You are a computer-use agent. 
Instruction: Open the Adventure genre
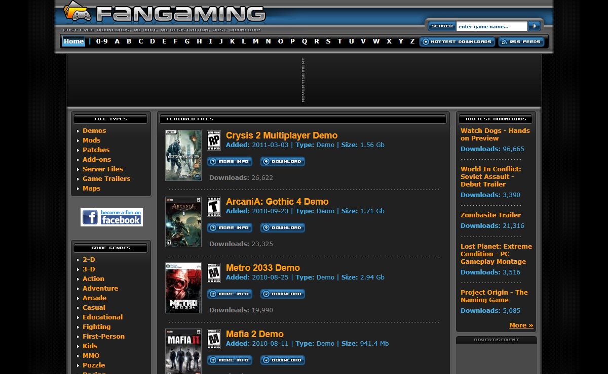[100, 288]
